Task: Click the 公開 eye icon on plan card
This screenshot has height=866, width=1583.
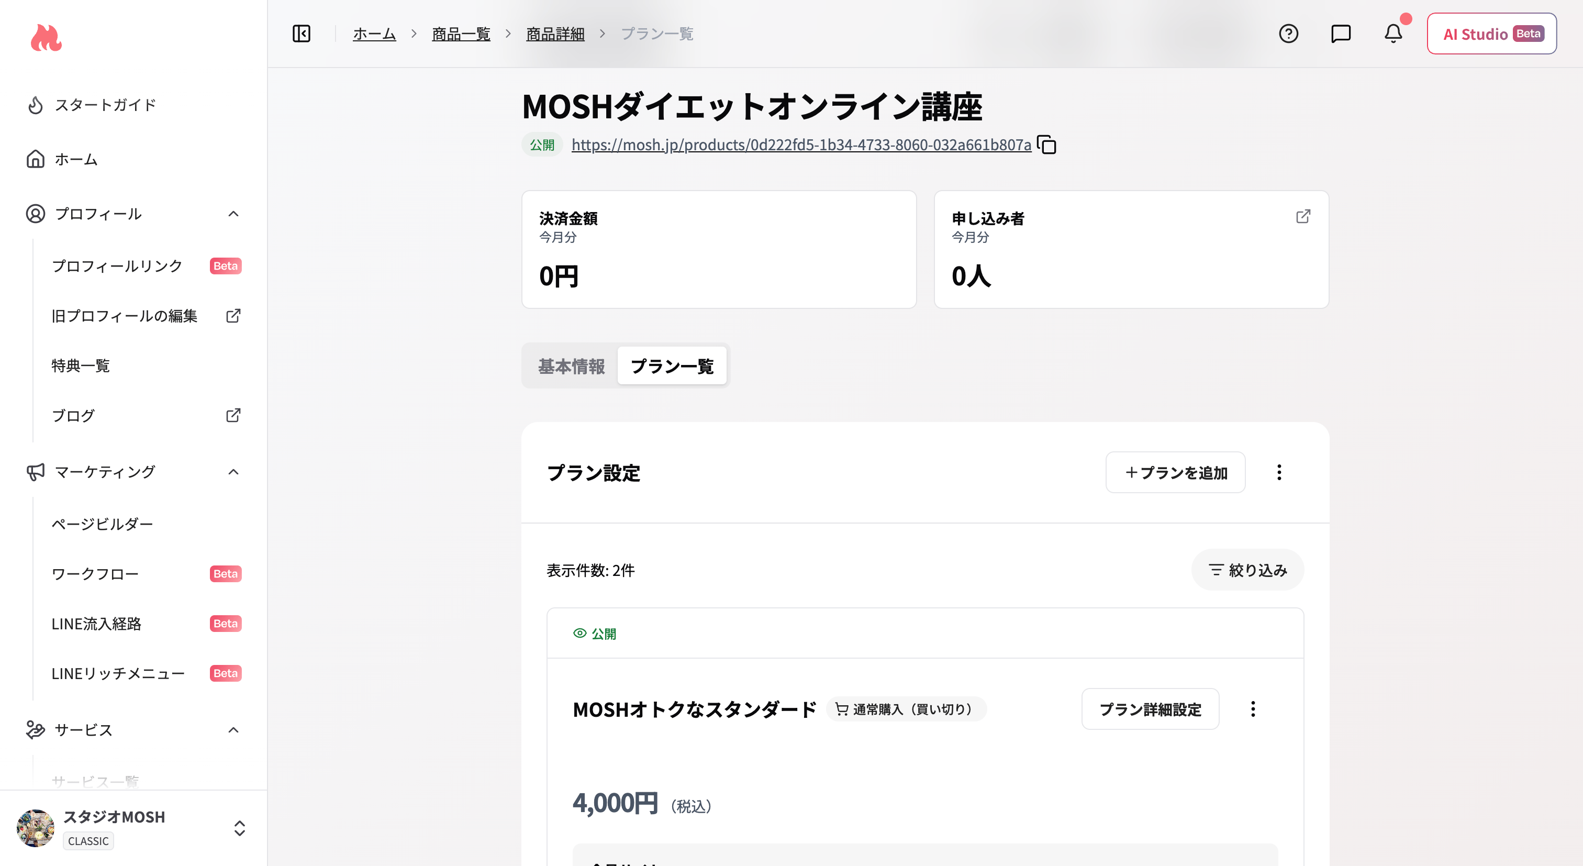Action: (x=579, y=633)
